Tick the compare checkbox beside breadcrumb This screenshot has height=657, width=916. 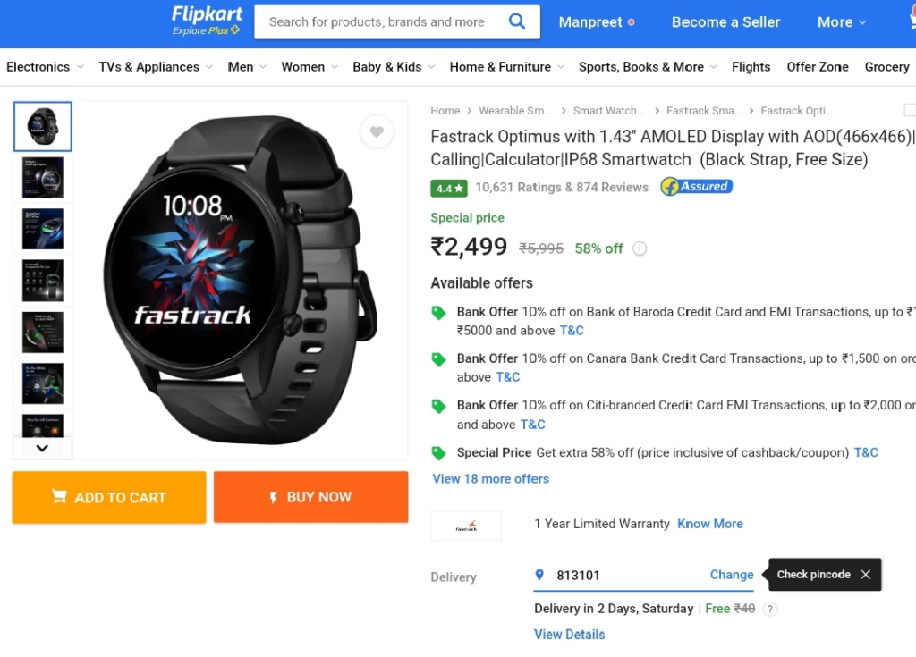(910, 110)
